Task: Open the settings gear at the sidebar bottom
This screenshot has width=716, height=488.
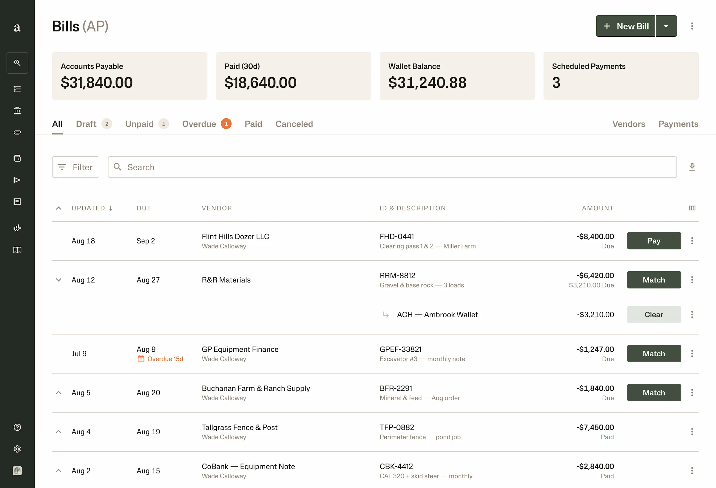Action: pyautogui.click(x=17, y=449)
